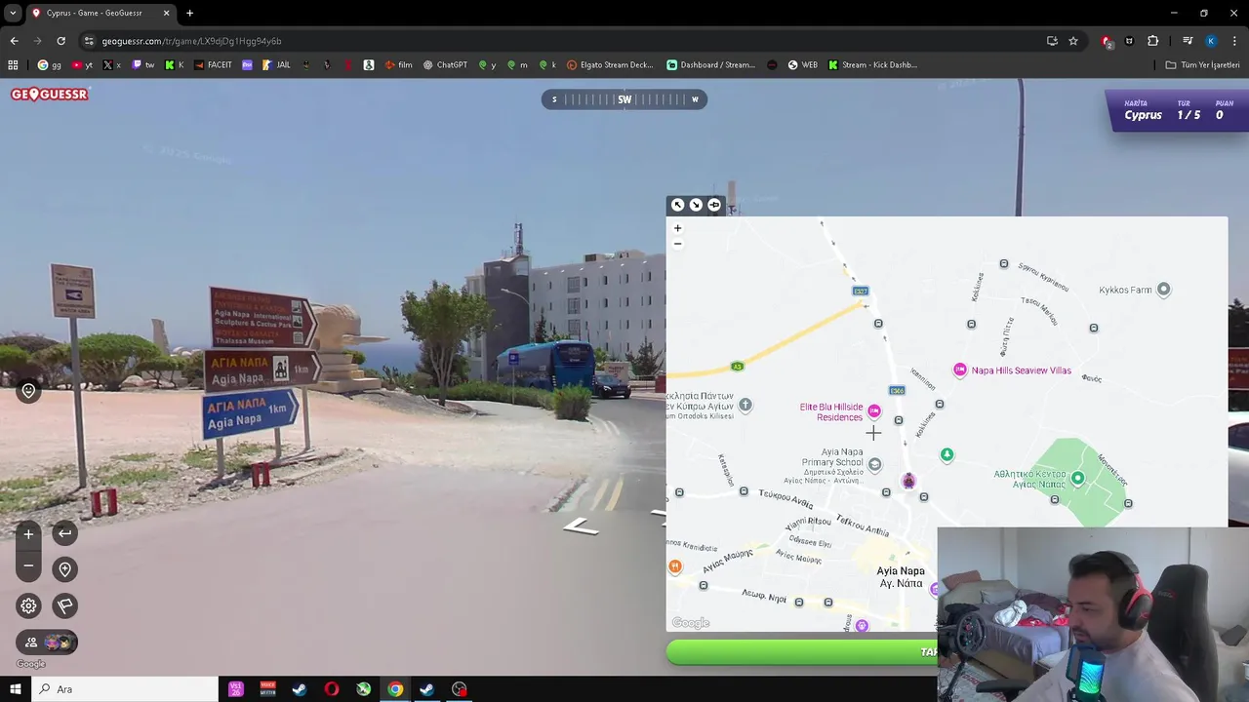Click the GeoGuessr logo
This screenshot has width=1249, height=702.
tap(50, 95)
